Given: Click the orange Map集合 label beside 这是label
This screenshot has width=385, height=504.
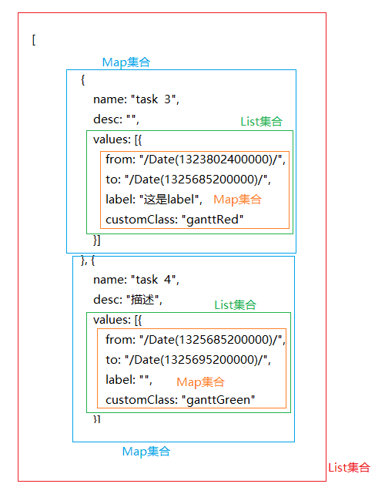Looking at the screenshot, I should pos(238,200).
